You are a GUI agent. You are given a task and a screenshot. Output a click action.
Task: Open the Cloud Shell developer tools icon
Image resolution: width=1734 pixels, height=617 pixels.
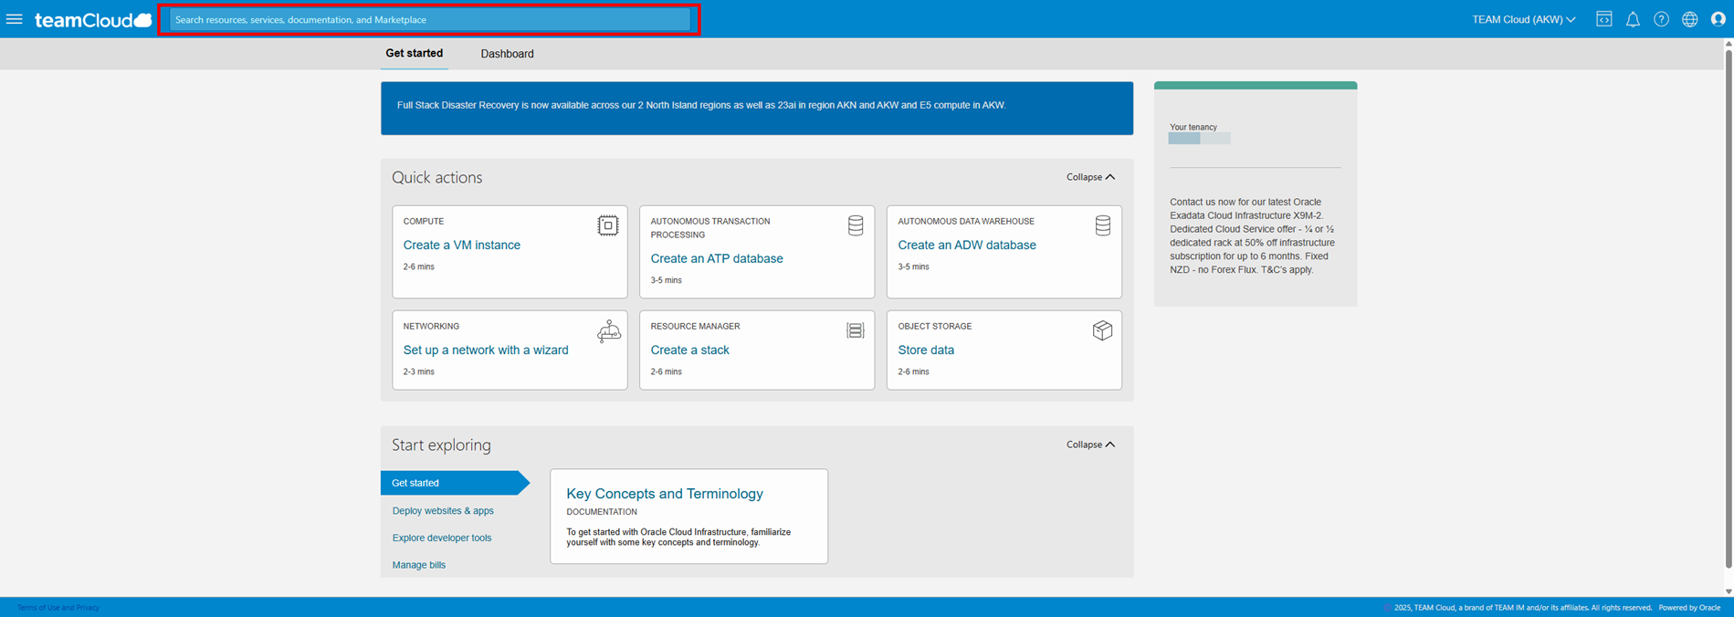coord(1603,19)
